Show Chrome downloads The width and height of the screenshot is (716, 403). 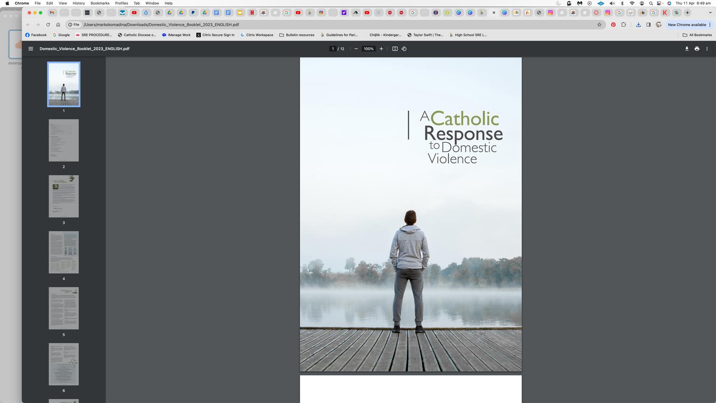coord(638,25)
